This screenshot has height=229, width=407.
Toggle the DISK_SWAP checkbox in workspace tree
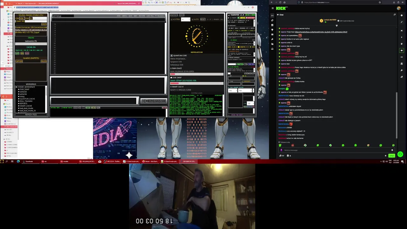tap(19, 89)
